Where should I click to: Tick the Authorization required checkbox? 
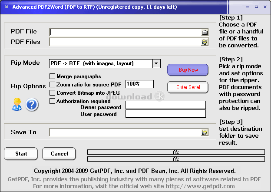[x=53, y=101]
